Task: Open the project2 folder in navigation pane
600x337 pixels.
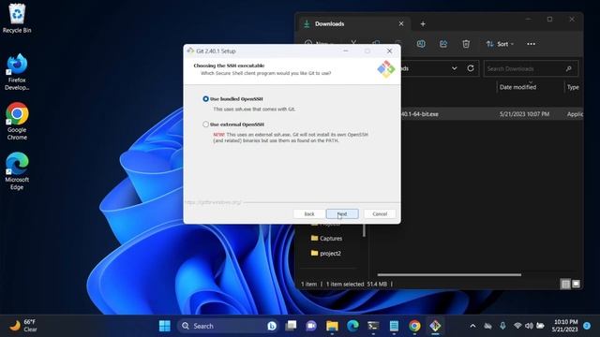Action: 326,254
